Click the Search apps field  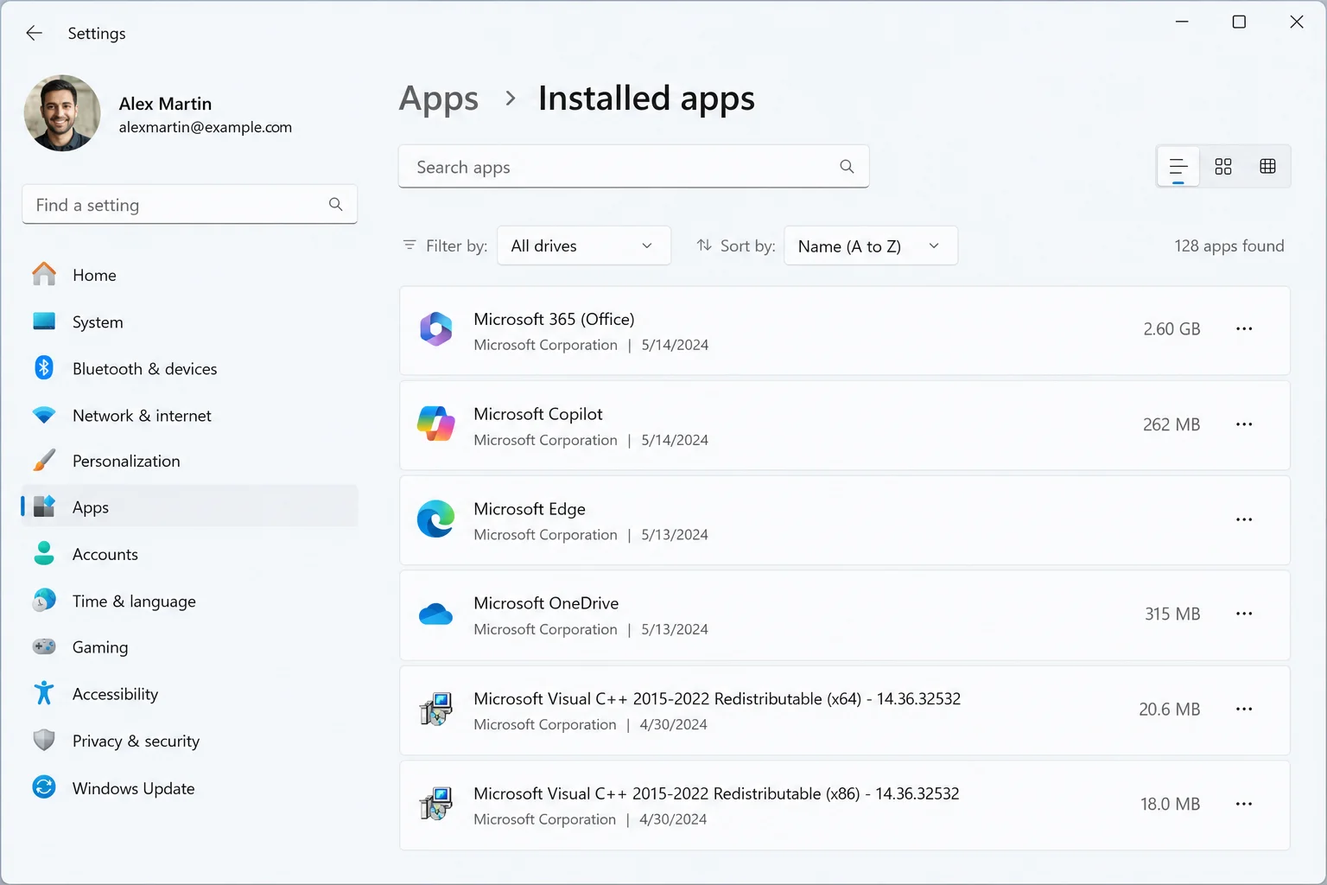click(633, 167)
